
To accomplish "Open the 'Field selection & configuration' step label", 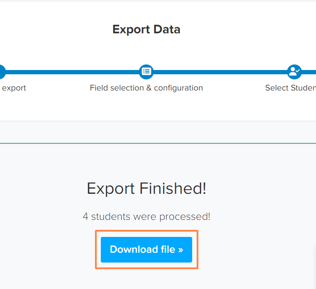I will [x=146, y=88].
